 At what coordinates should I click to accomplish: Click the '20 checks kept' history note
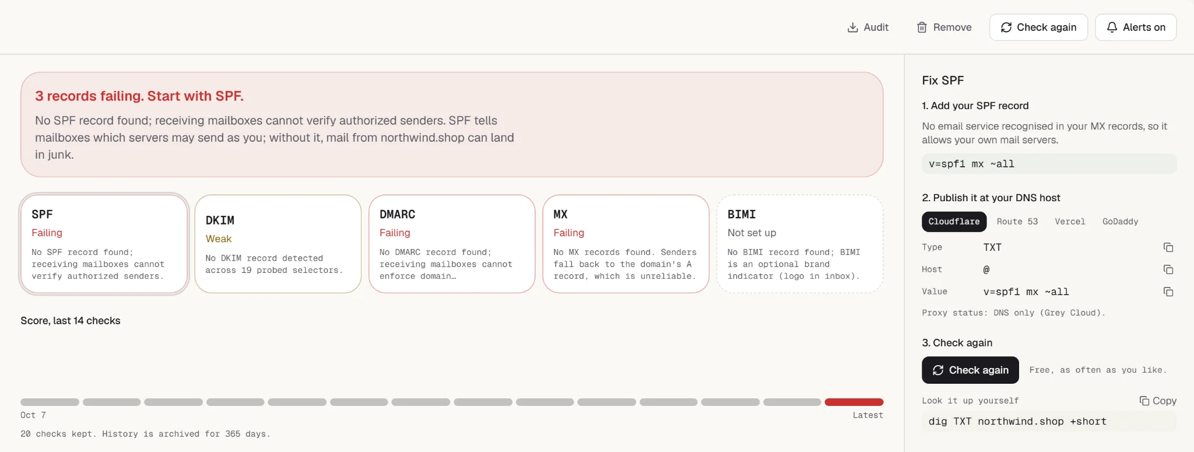[146, 434]
